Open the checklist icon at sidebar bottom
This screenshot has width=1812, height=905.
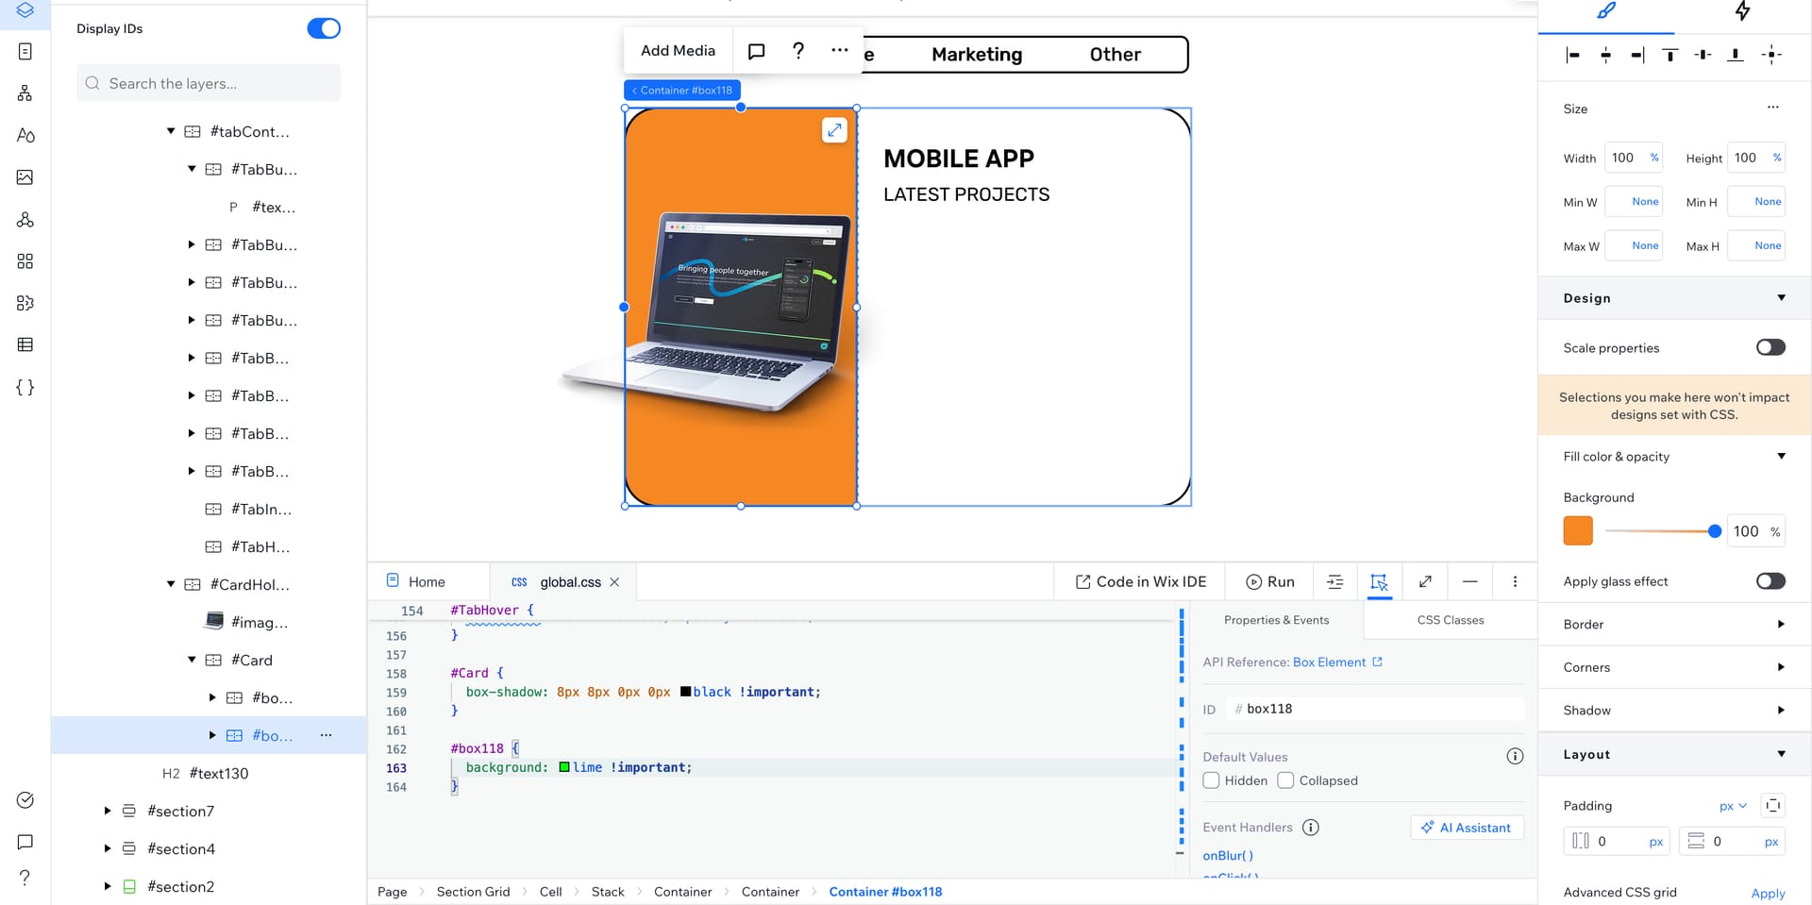pos(25,800)
